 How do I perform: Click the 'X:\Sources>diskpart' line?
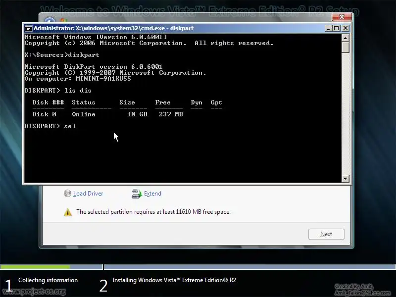(x=62, y=55)
